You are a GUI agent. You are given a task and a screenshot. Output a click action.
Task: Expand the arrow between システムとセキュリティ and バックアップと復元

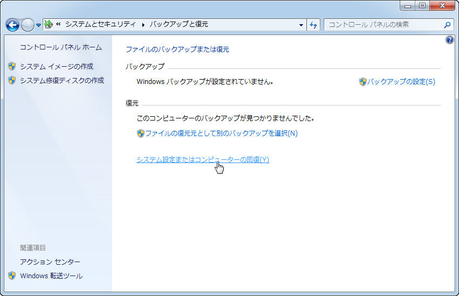pos(143,25)
